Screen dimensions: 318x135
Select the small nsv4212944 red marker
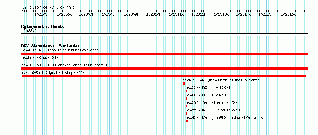[x=184, y=84]
